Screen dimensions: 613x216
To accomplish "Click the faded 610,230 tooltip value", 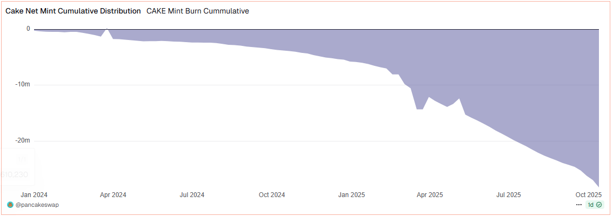I will click(x=14, y=174).
